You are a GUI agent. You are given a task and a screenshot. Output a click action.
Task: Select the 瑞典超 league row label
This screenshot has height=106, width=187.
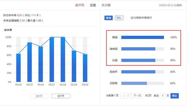pos(114,49)
